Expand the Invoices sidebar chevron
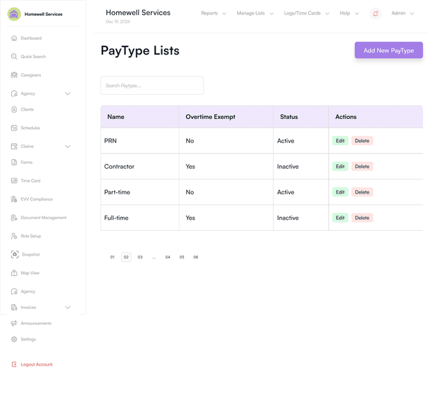The width and height of the screenshot is (443, 412). tap(68, 308)
